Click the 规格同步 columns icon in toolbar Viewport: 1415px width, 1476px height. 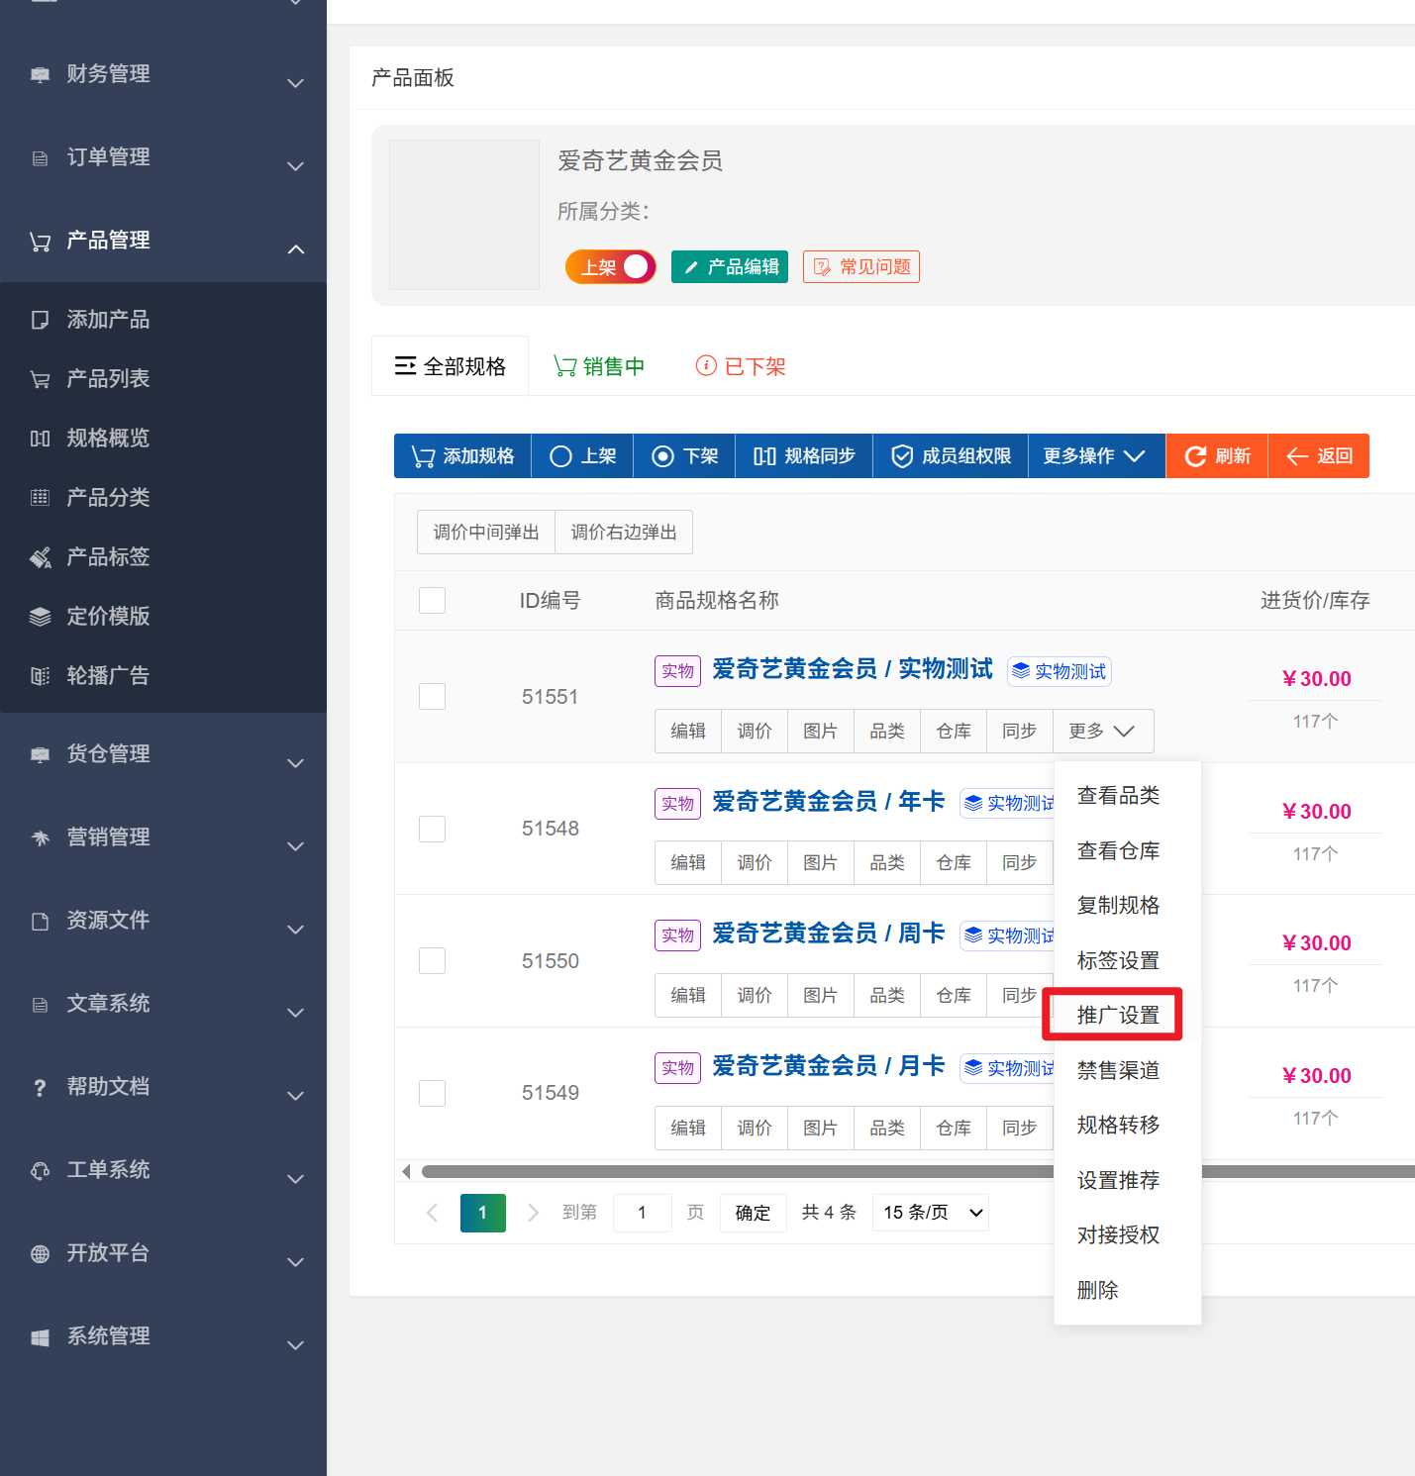click(x=763, y=456)
